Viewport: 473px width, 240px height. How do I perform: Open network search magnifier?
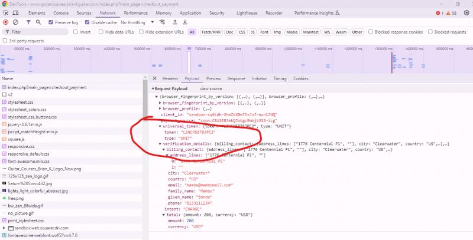[38, 22]
